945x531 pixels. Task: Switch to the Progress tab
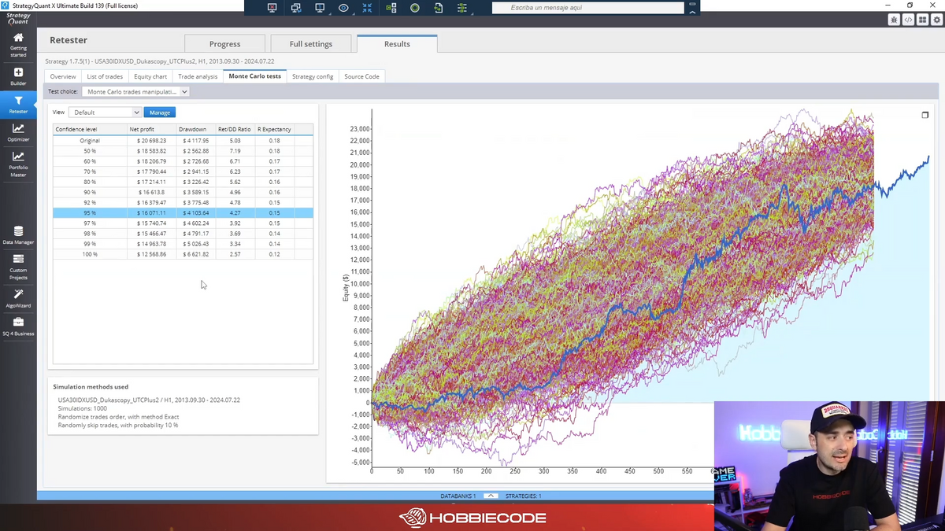(x=224, y=44)
